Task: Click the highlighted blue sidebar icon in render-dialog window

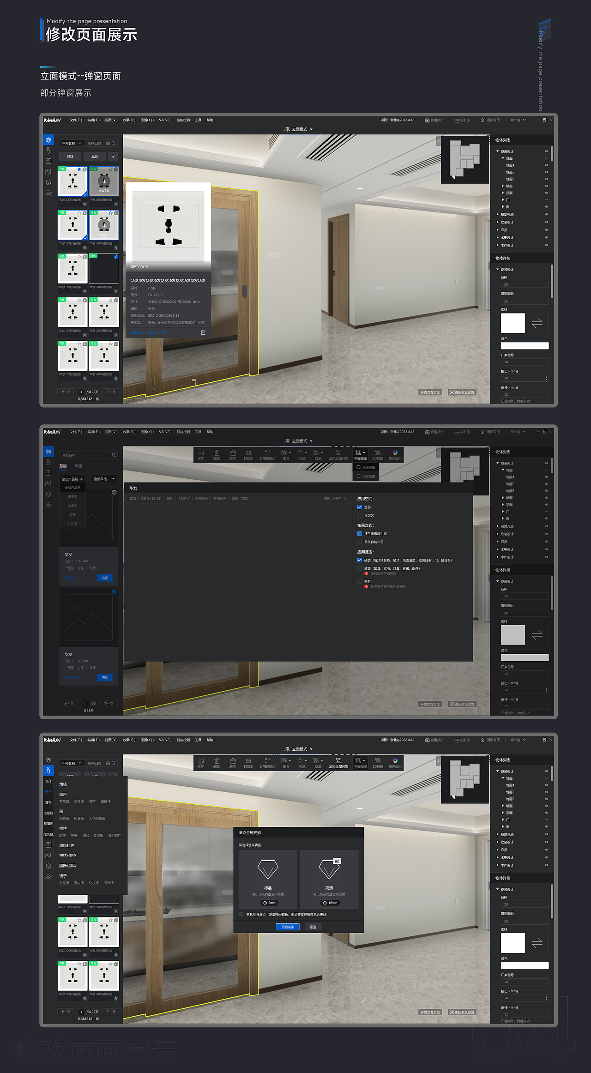Action: coord(48,770)
